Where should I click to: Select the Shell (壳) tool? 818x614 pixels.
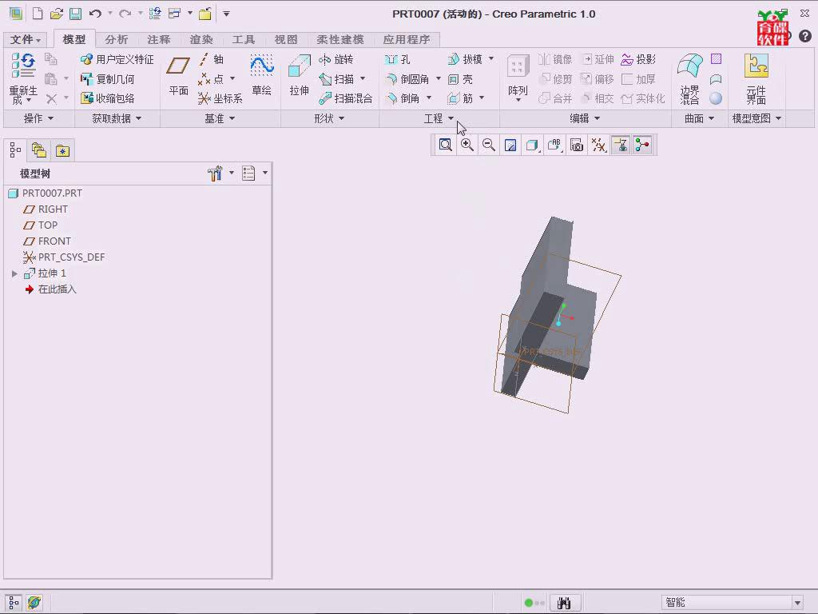tap(461, 79)
